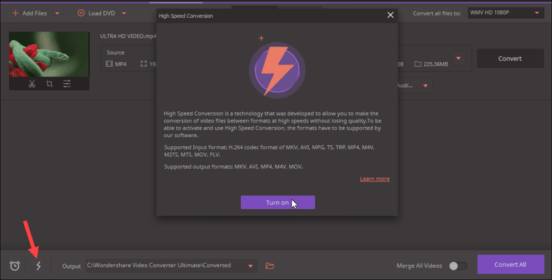The width and height of the screenshot is (552, 280).
Task: Select the crop tool under thumbnail
Action: 49,84
